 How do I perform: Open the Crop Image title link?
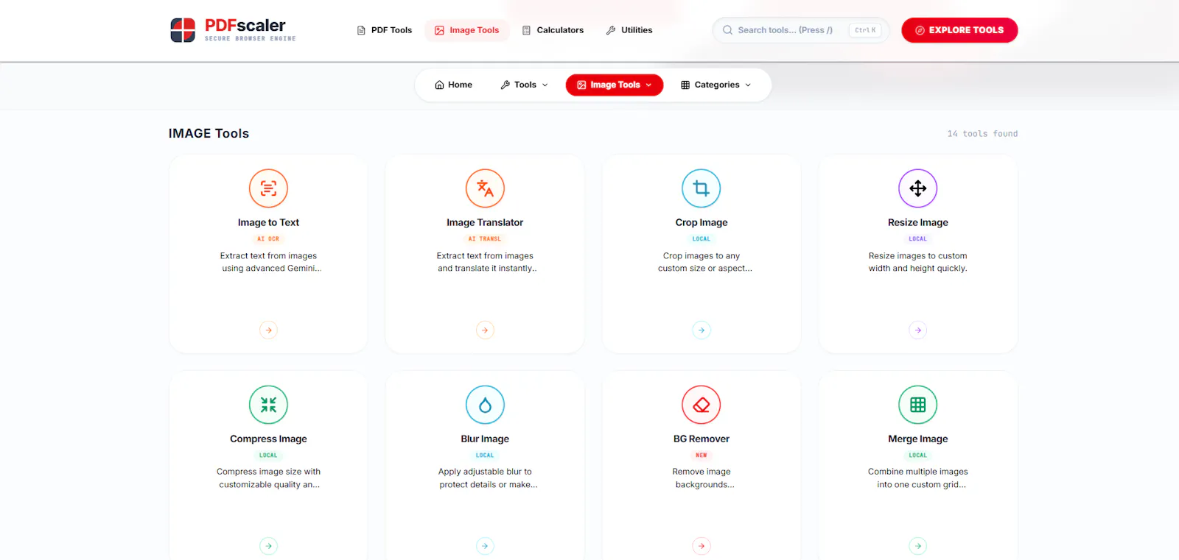coord(702,222)
